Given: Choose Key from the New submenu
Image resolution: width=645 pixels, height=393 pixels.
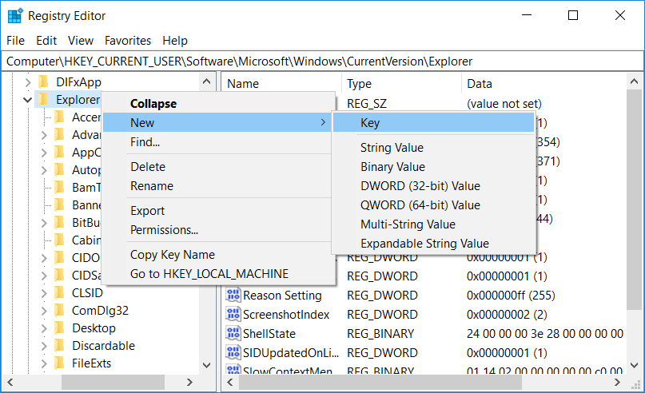Looking at the screenshot, I should pos(370,123).
